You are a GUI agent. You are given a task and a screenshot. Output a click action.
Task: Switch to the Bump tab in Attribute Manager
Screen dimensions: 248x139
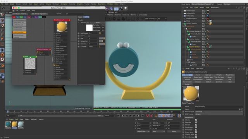click(x=229, y=77)
